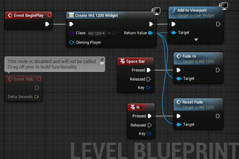
Task: Open the Wd 1205 class dropdown
Action: tap(97, 33)
